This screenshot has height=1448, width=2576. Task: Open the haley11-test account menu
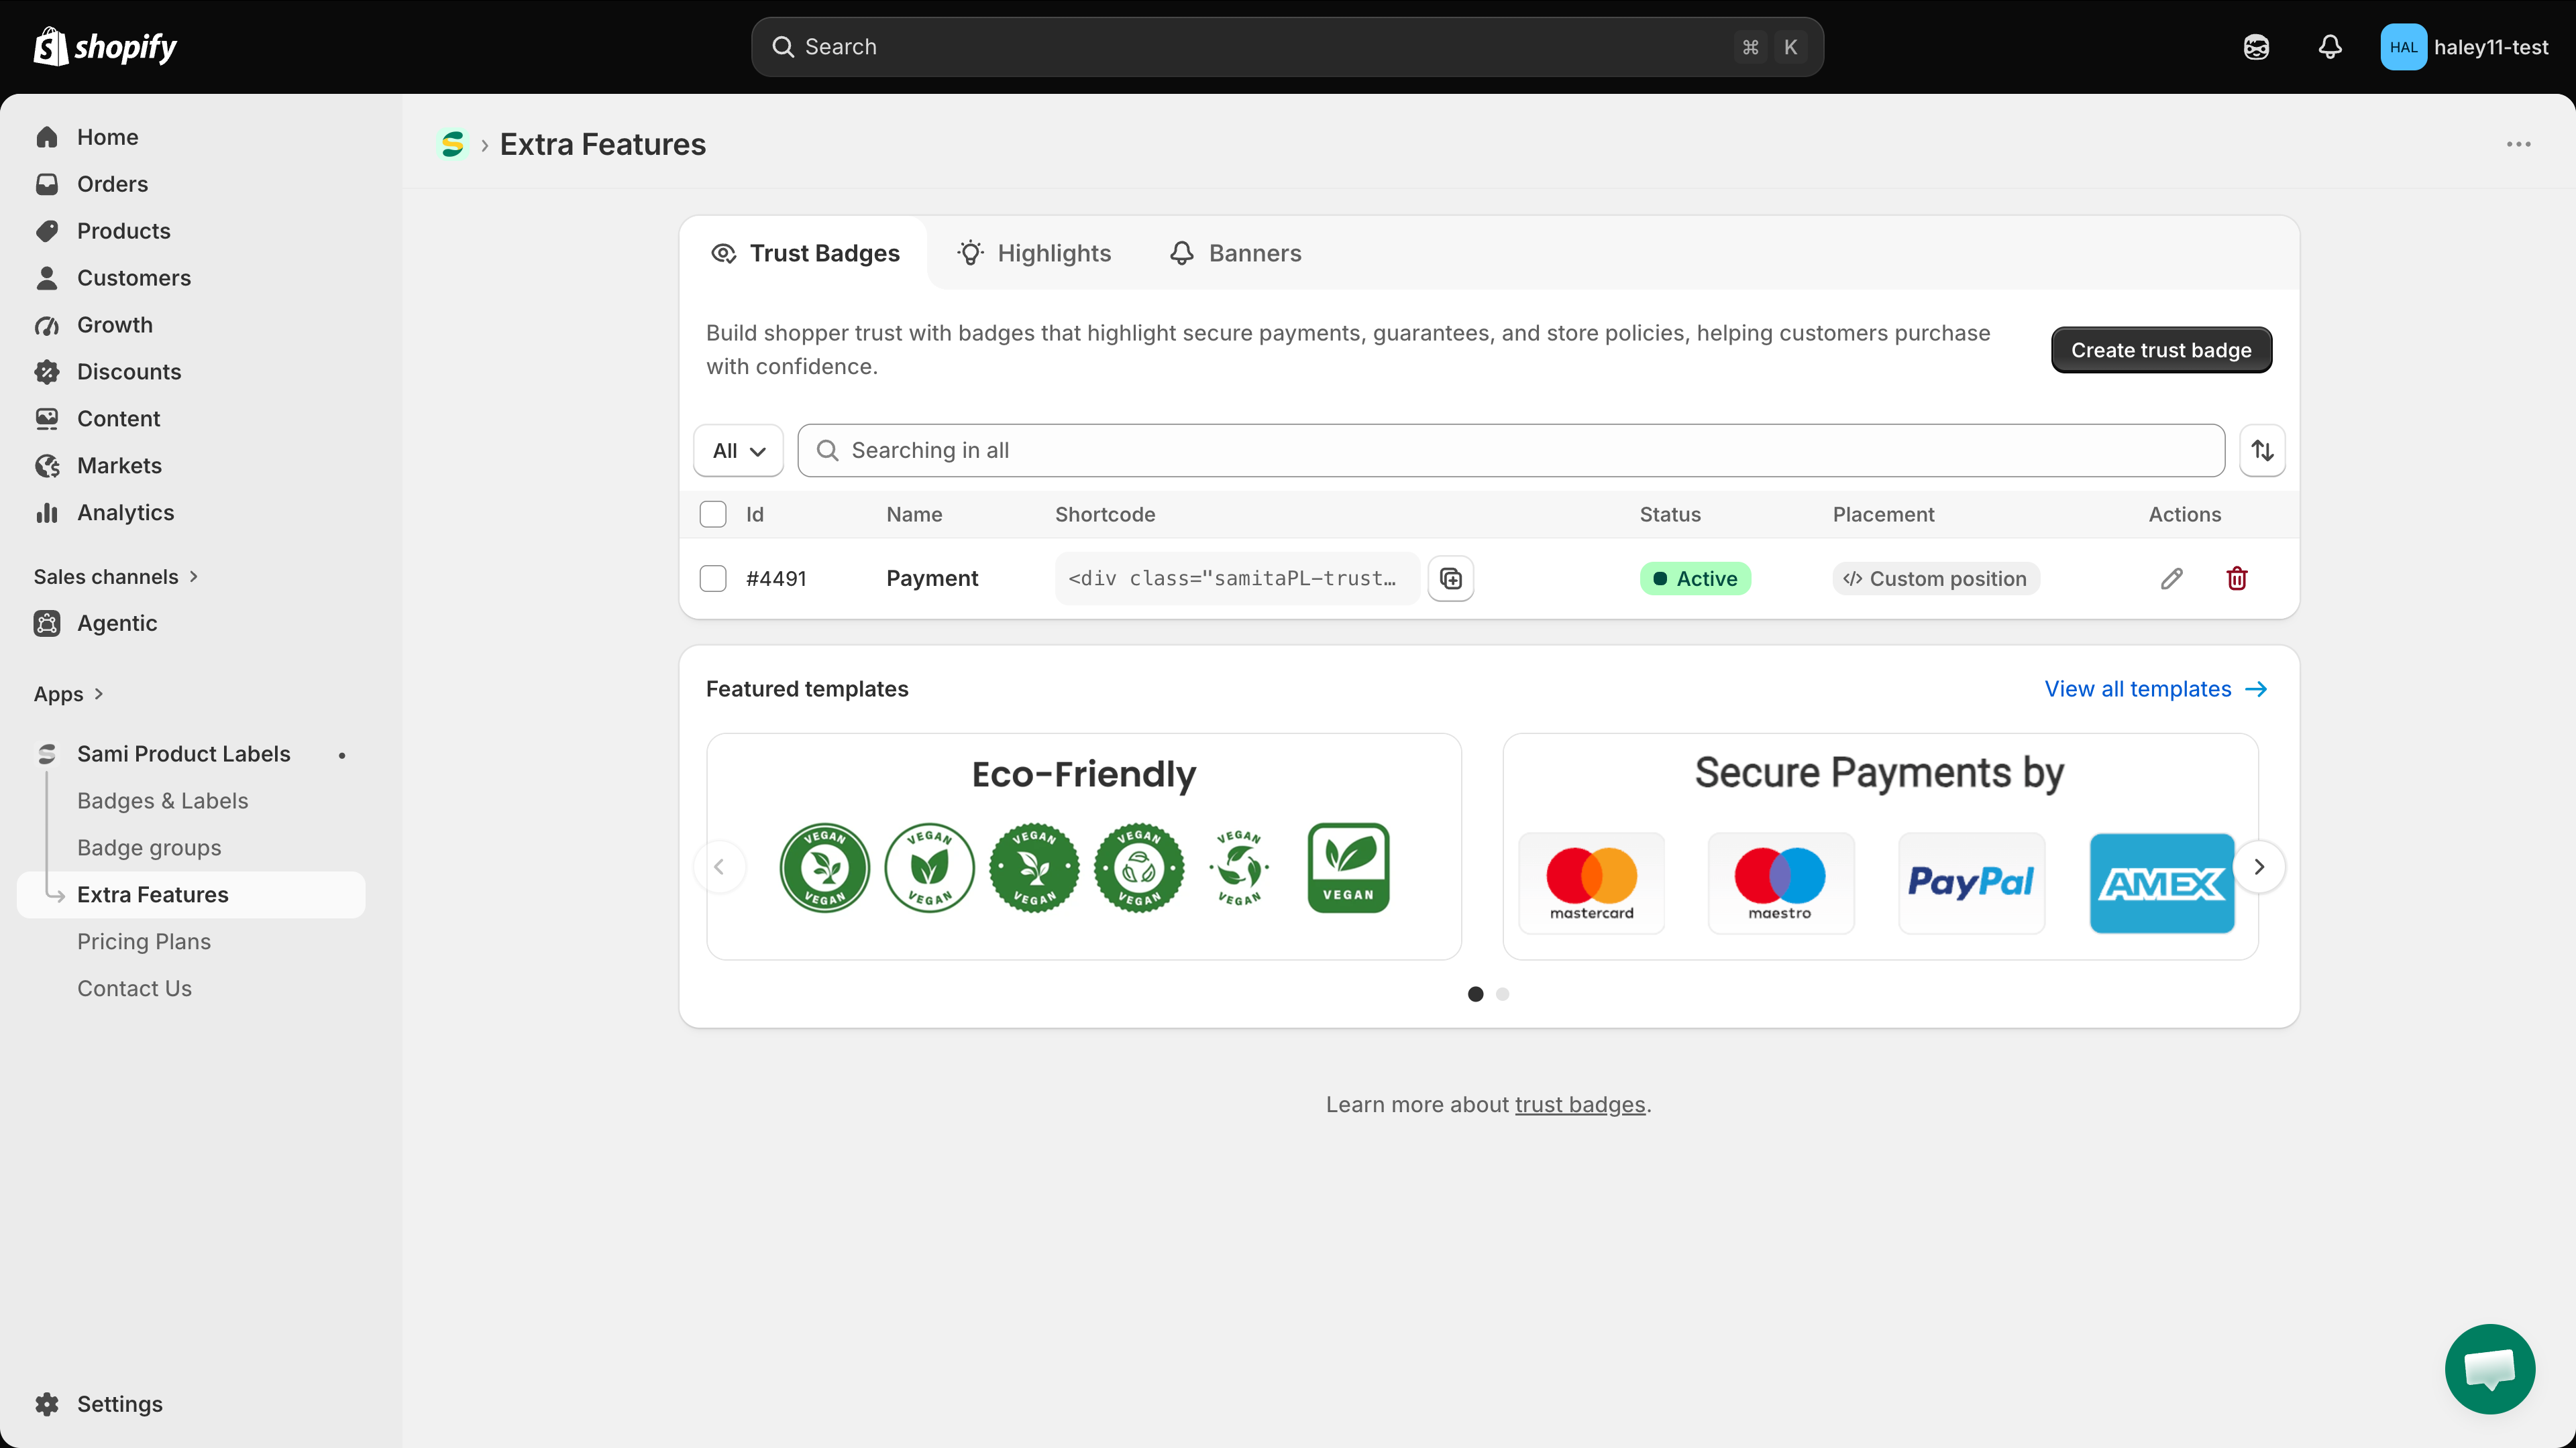point(2464,47)
